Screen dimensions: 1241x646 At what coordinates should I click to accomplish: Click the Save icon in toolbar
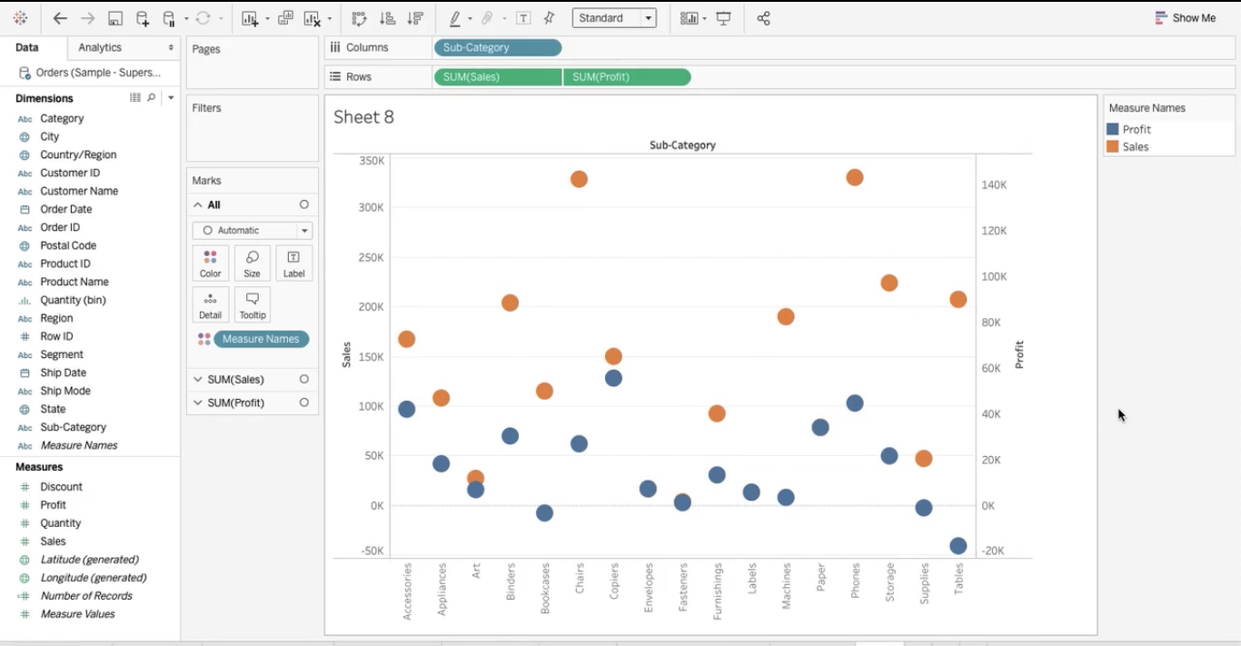click(115, 18)
